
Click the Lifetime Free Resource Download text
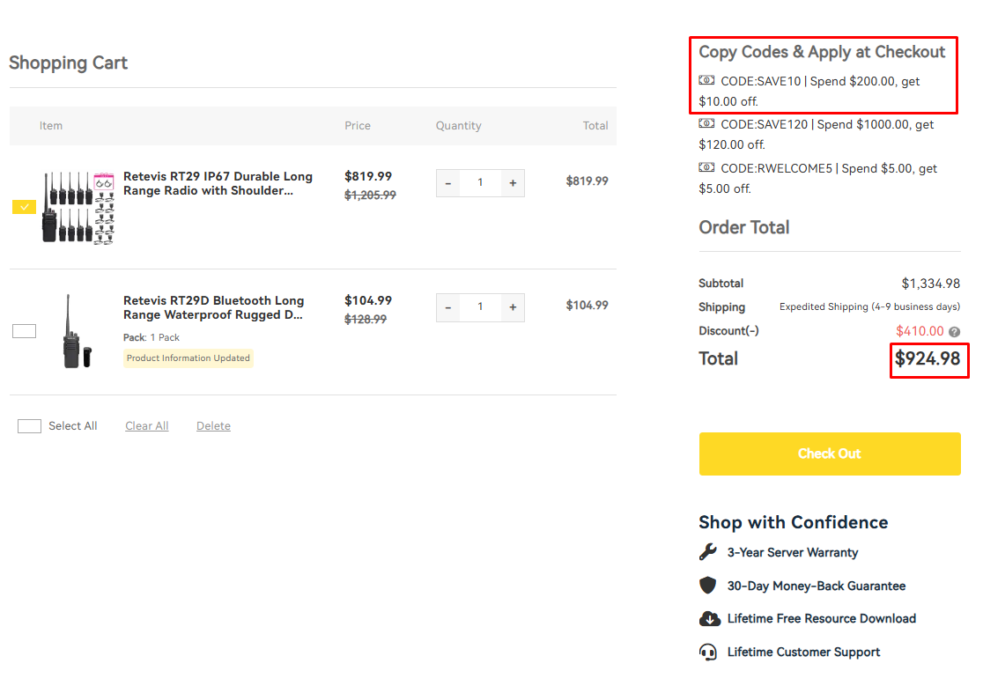tap(821, 619)
